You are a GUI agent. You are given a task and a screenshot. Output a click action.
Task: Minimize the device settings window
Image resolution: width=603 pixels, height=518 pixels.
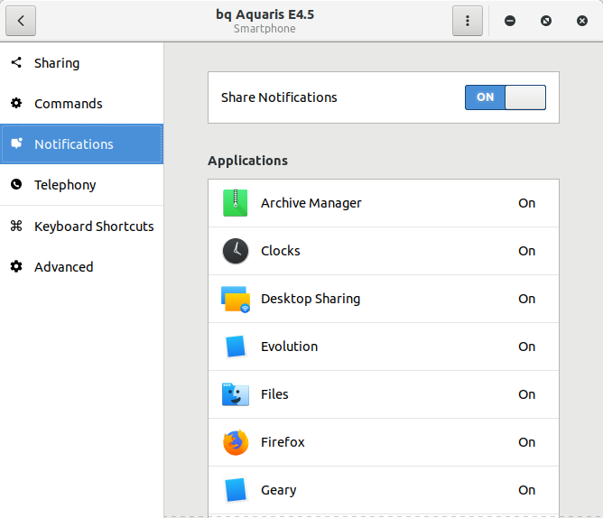pos(510,21)
